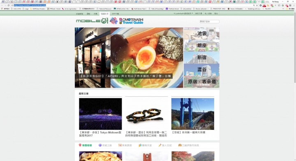Viewport: 296px width, 161px height.
Task: Open the blue suspension bridge thumbnail
Action: point(193,114)
